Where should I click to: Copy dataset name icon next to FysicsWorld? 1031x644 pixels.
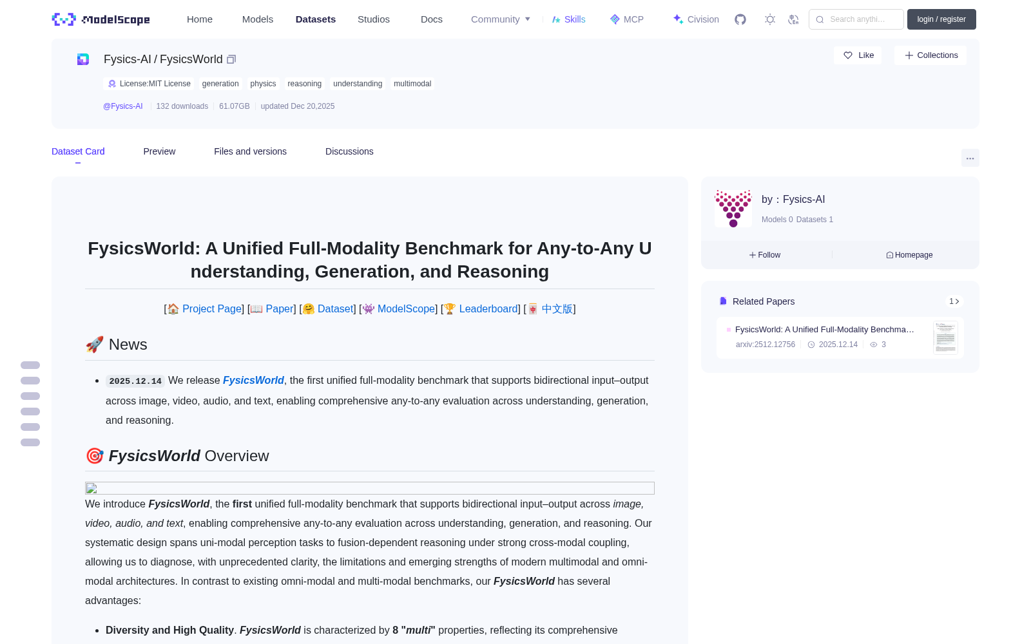(231, 59)
